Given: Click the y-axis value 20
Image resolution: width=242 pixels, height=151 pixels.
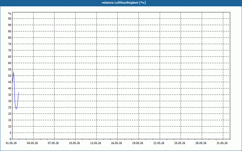Looking at the screenshot, I should click(x=10, y=114).
